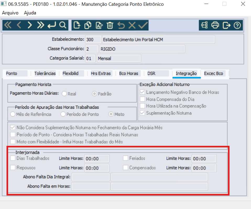Image resolution: width=251 pixels, height=209 pixels.
Task: Go to the next record
Action: (30, 25)
